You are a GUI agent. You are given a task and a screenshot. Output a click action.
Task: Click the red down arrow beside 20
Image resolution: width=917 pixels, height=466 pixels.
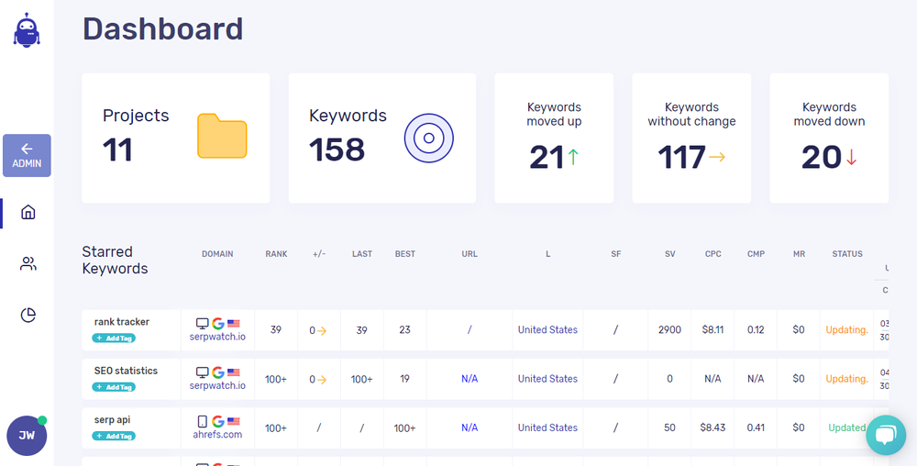click(852, 157)
